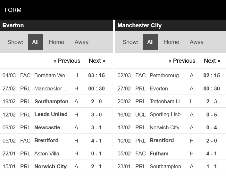Click Everton's Norwich City 2 - 1 result
Viewport: 226px width, 176px height.
click(x=56, y=166)
